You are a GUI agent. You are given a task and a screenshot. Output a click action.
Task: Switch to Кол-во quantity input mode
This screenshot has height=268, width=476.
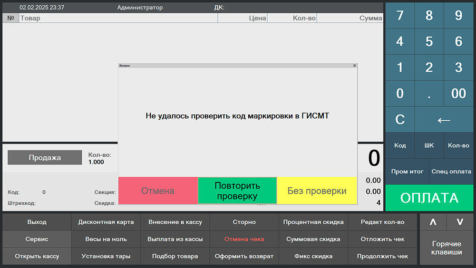tap(458, 145)
